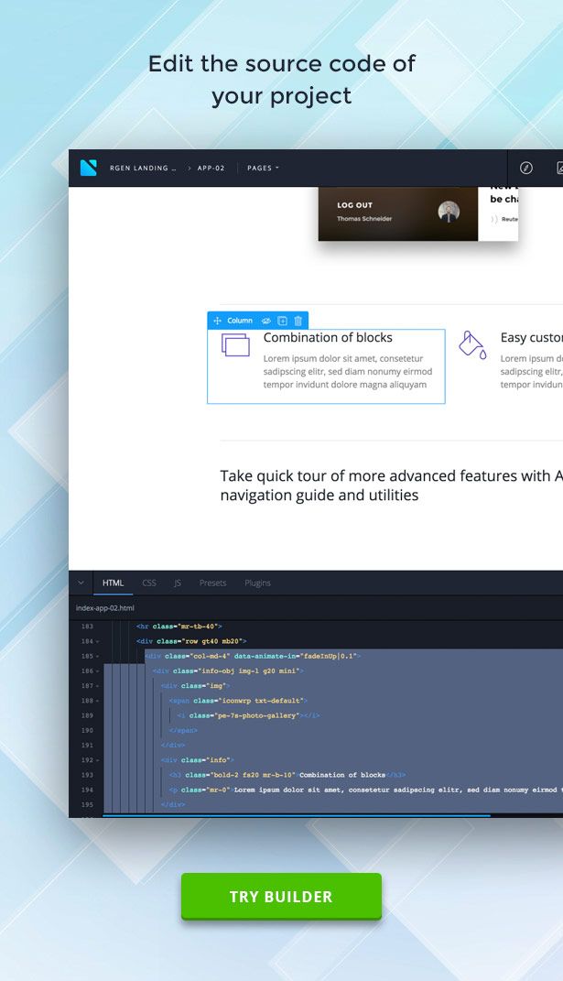Click the compass icon in top bar
Screen dimensions: 563x981
click(526, 168)
